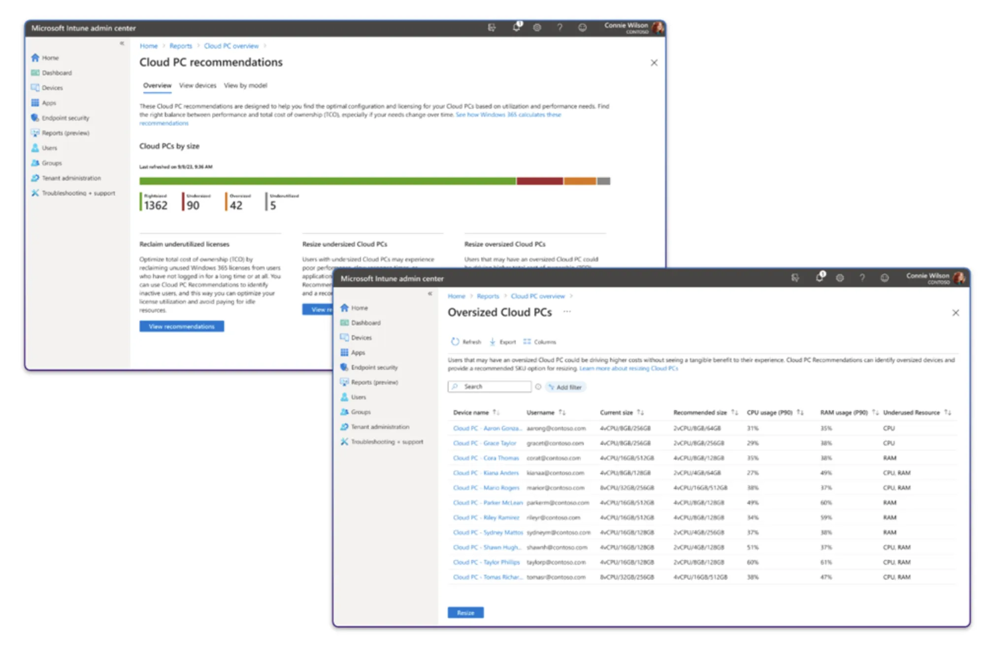
Task: Switch to View by model tab
Action: click(x=245, y=86)
